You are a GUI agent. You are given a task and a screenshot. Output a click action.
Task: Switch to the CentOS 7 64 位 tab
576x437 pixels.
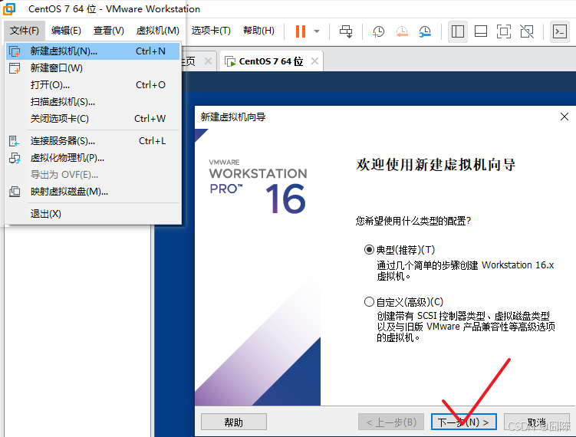click(x=271, y=61)
